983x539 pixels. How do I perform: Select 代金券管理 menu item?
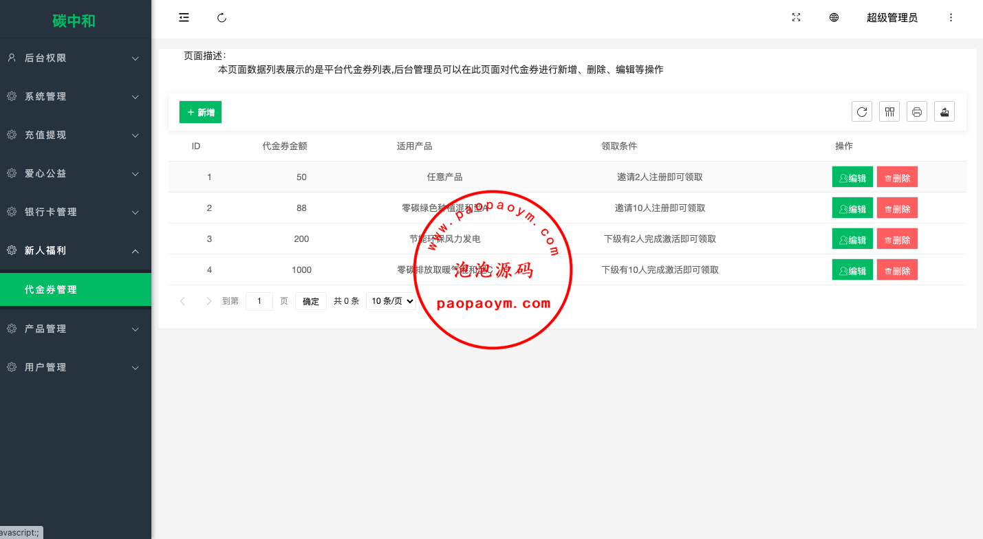click(x=76, y=289)
